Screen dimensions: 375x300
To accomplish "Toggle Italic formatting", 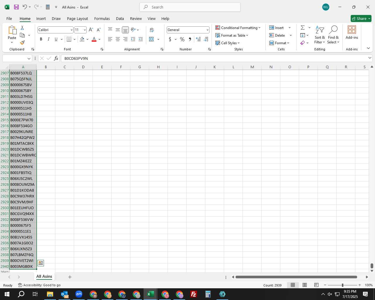I will (49, 39).
